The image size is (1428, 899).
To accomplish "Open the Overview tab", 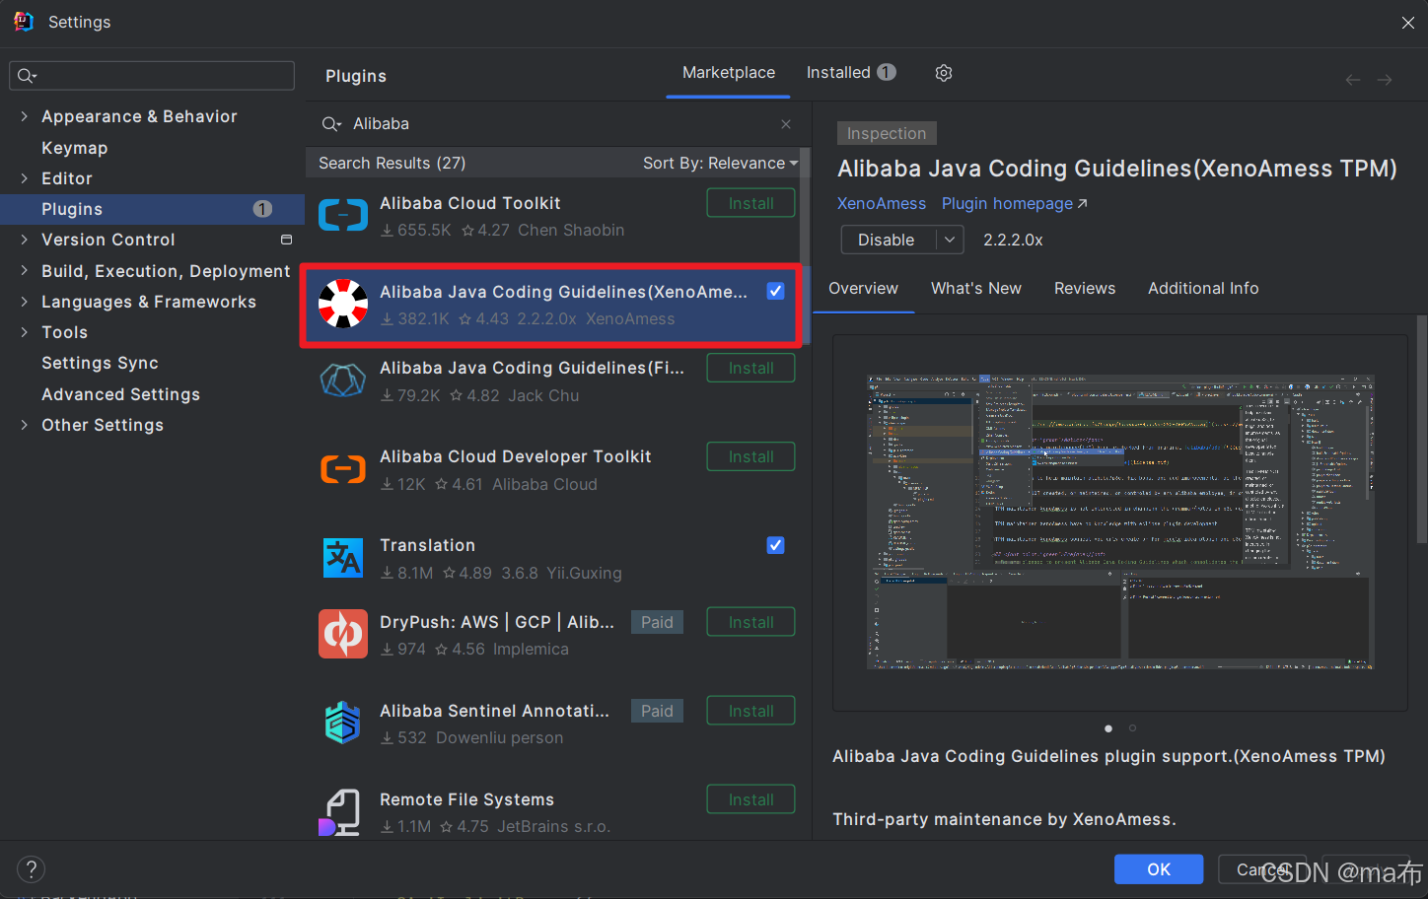I will [863, 289].
